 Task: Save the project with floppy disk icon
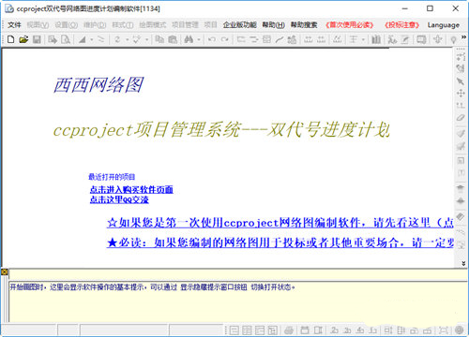pos(37,39)
